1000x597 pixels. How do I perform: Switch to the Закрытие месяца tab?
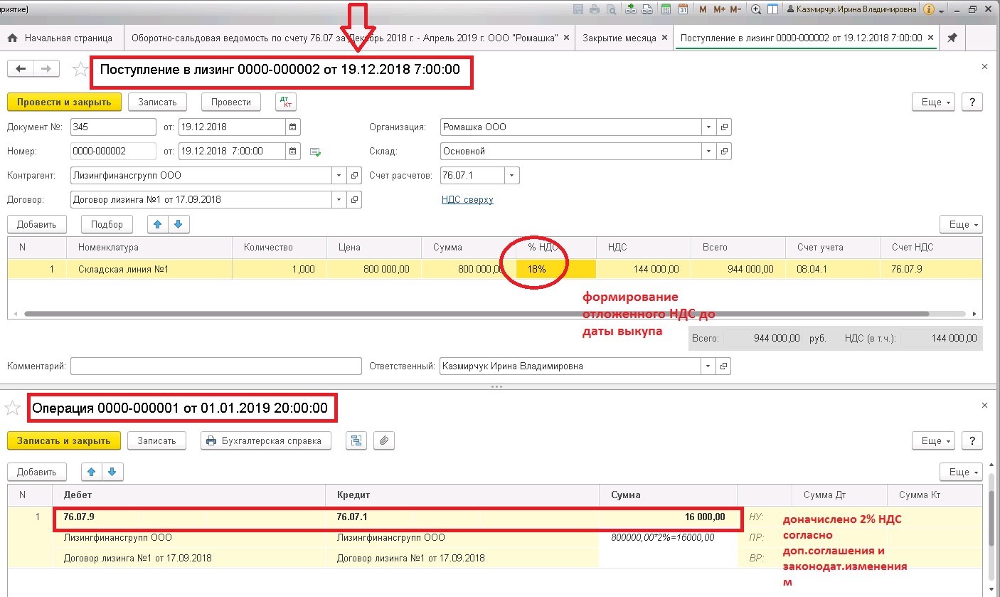click(619, 38)
